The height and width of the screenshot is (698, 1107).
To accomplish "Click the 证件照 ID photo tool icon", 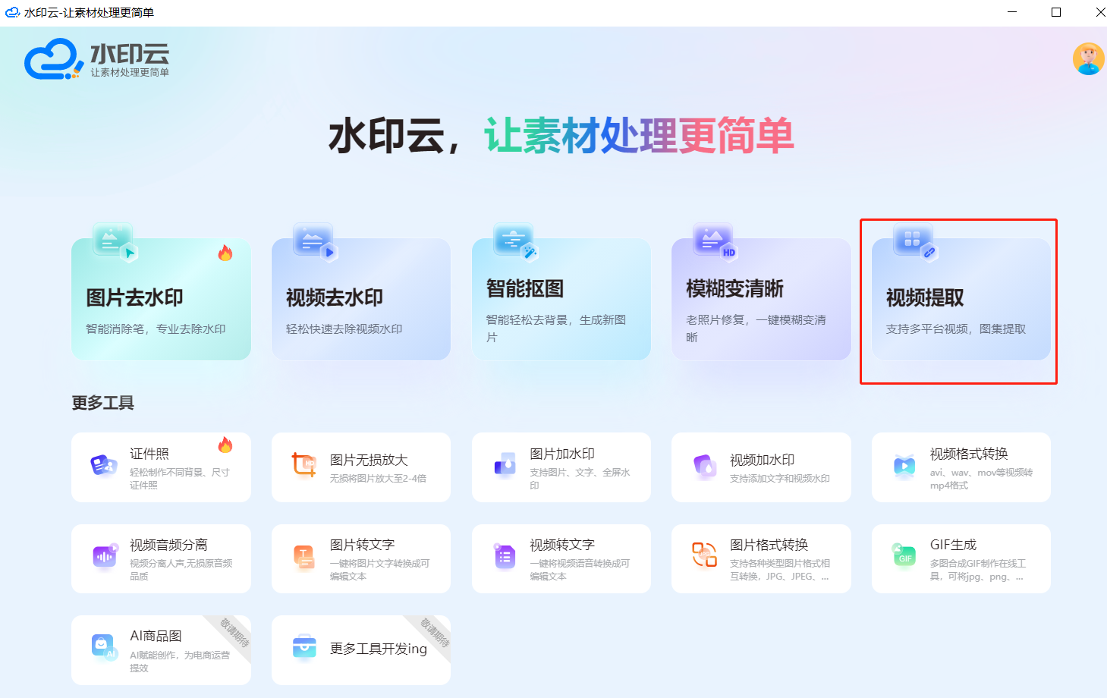I will (x=104, y=464).
